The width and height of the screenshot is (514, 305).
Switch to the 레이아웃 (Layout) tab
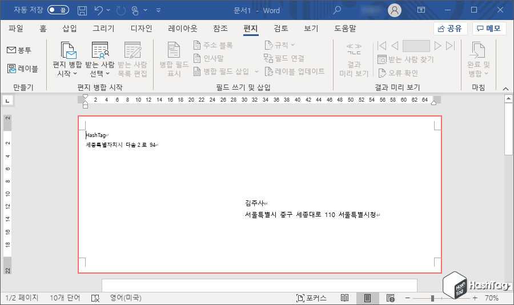[183, 29]
